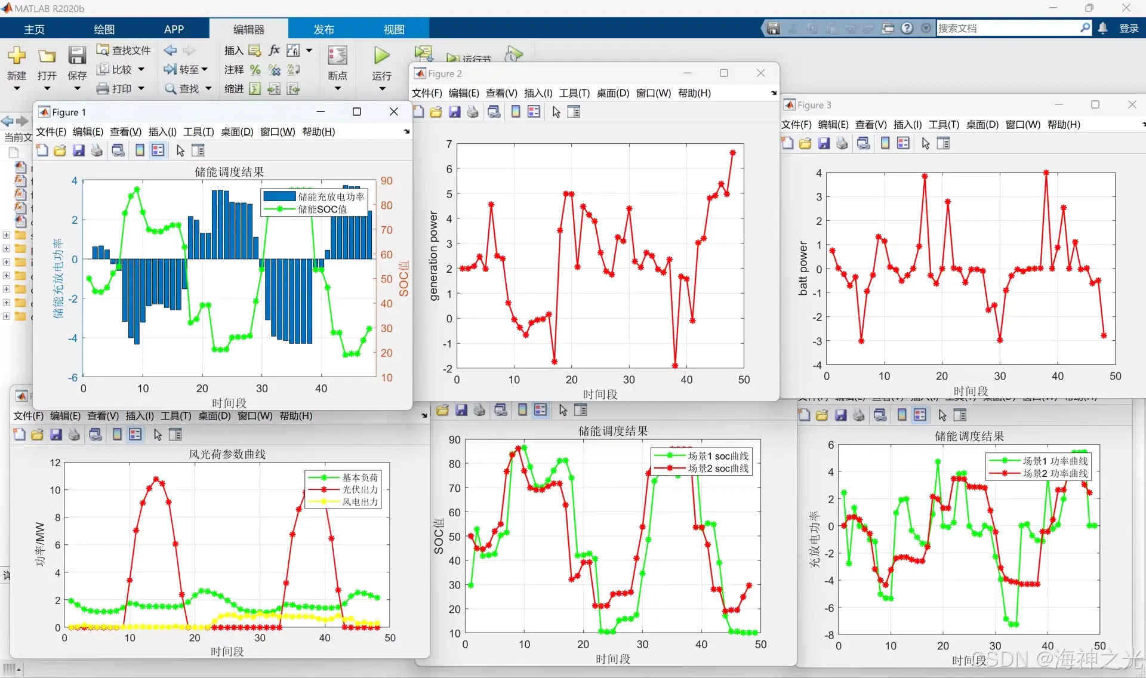The width and height of the screenshot is (1146, 678).
Task: Click the blue 储能充放电功率 legend swatch
Action: 279,196
